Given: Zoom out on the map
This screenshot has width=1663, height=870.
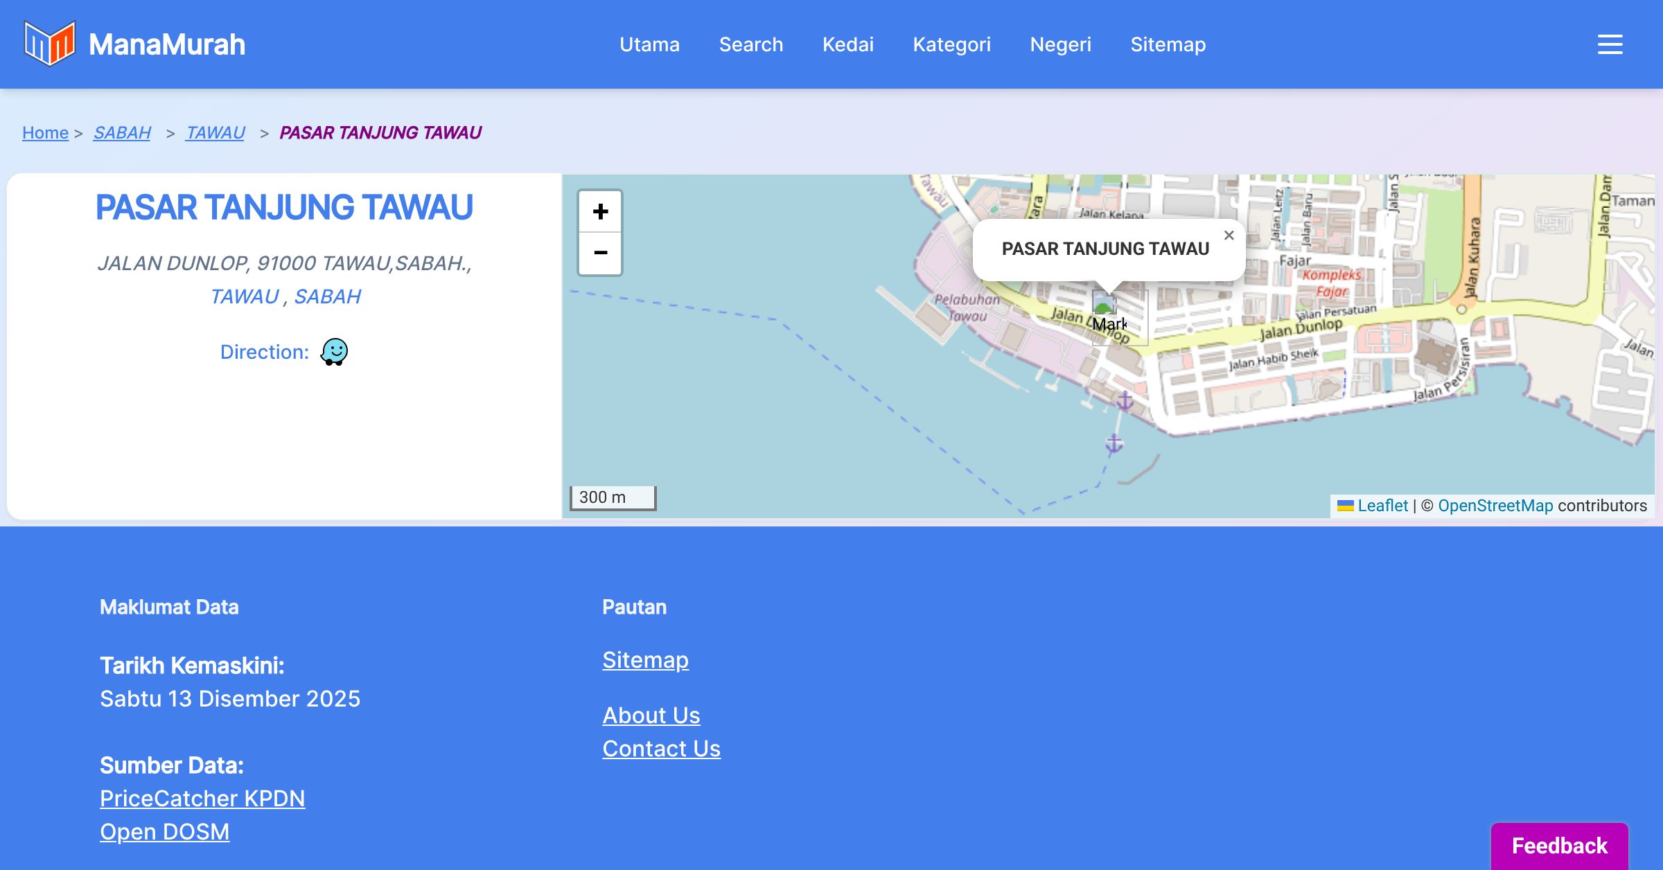Looking at the screenshot, I should (x=600, y=254).
